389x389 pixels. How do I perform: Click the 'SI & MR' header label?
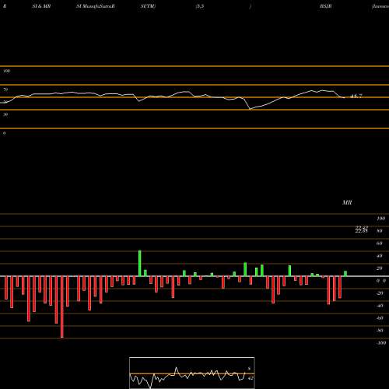[41, 6]
